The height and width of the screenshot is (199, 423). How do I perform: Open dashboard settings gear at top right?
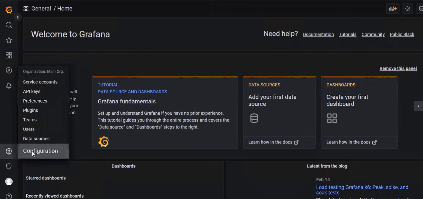pyautogui.click(x=408, y=8)
